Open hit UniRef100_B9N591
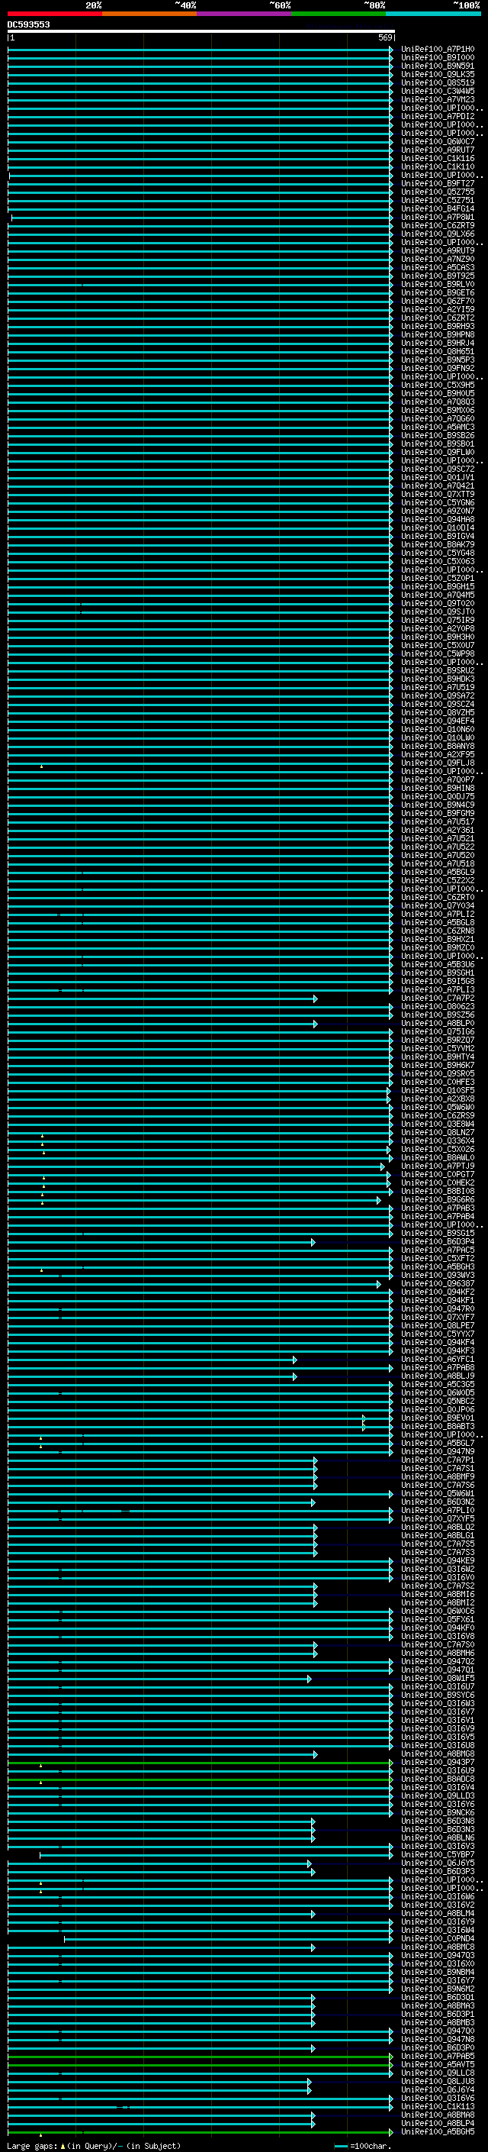This screenshot has width=488, height=2152. tap(438, 66)
